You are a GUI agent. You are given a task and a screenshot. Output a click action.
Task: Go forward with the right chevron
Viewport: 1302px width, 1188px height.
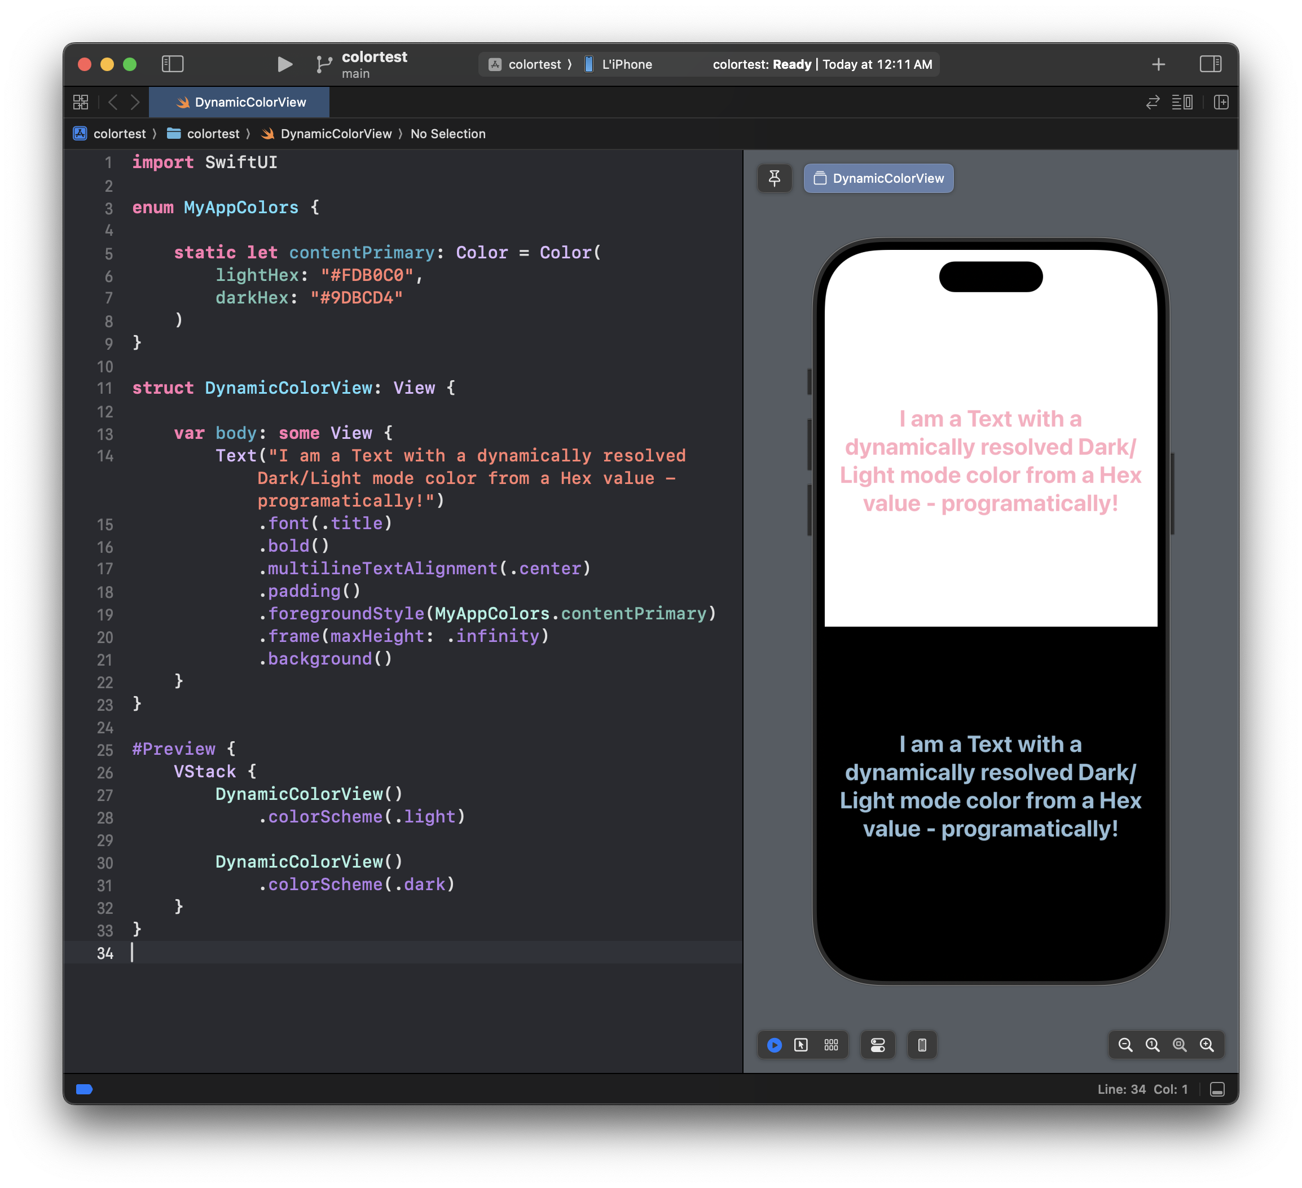pos(135,102)
